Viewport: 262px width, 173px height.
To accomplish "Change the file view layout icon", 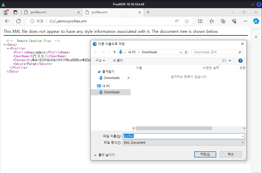I will coord(224,61).
